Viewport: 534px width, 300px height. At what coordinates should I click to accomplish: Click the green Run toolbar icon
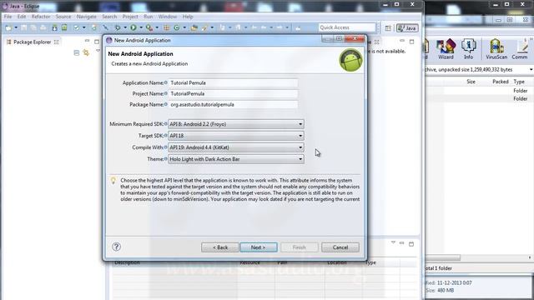(133, 27)
